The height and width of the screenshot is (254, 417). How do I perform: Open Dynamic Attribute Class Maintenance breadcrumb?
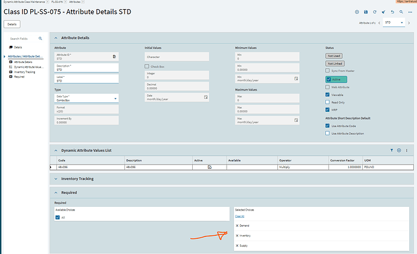(x=24, y=2)
